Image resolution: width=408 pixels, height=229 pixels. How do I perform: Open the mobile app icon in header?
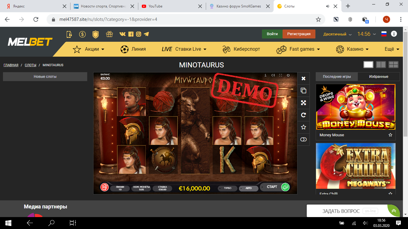coord(69,34)
